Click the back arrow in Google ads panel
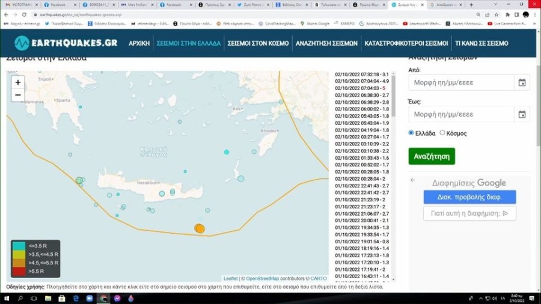The image size is (541, 304). tap(413, 180)
